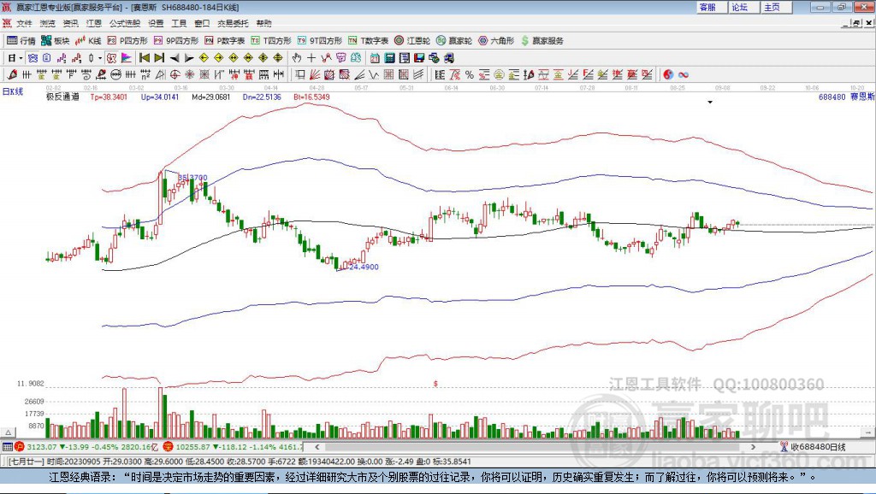Toggle the highlighted chart view button beside 日 dropdown
The height and width of the screenshot is (494, 876).
(x=33, y=57)
